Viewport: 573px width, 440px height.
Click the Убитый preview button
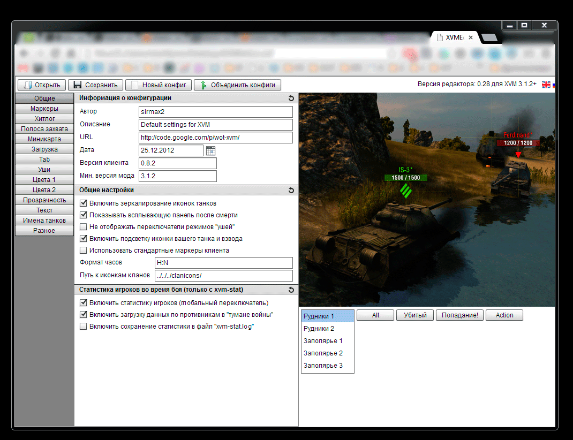pos(415,315)
